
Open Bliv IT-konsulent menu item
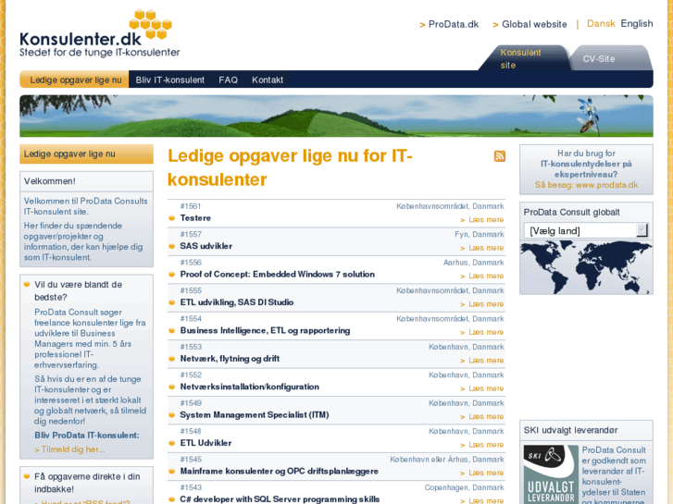pos(170,80)
